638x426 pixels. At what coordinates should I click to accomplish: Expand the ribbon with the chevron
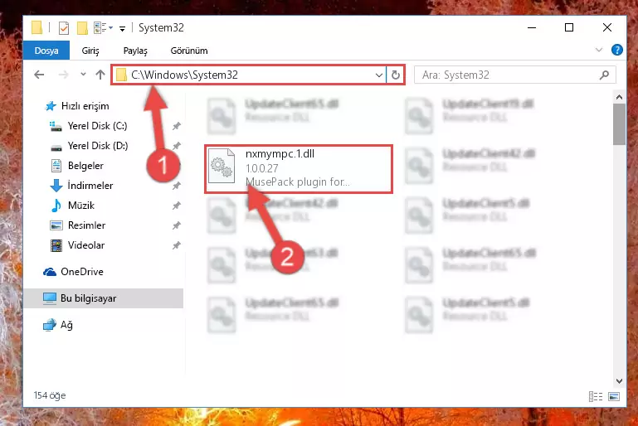click(x=598, y=50)
